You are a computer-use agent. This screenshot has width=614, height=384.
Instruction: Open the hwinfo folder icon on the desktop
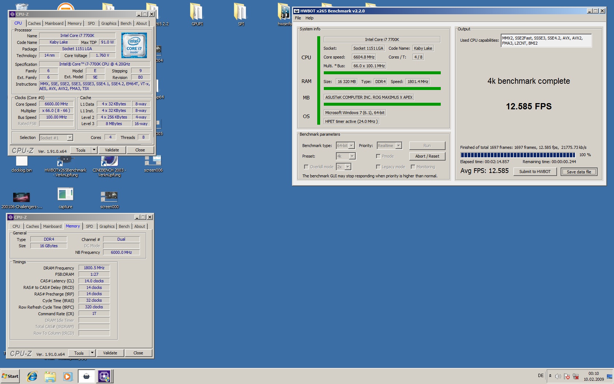click(x=284, y=14)
